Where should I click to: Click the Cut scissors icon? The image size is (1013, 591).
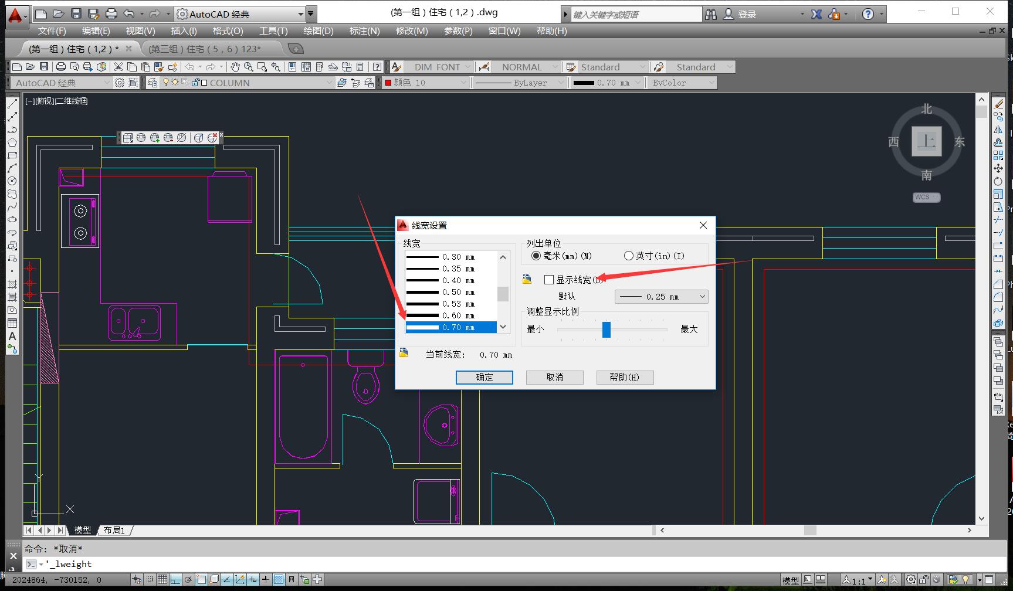point(118,67)
